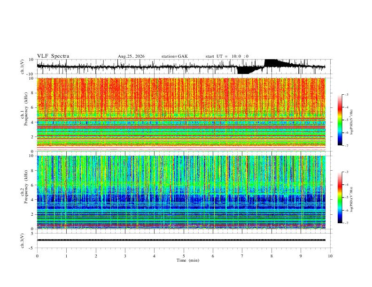Click the "station=GAK" header label

174,56
